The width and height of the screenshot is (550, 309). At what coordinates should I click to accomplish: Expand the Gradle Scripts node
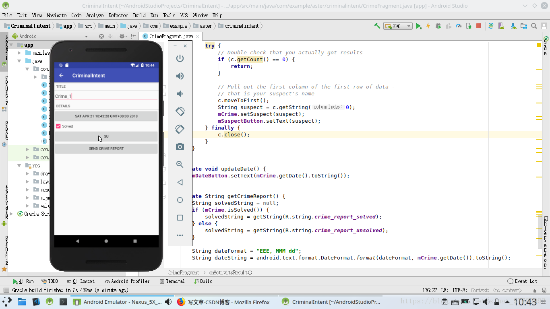pos(12,214)
